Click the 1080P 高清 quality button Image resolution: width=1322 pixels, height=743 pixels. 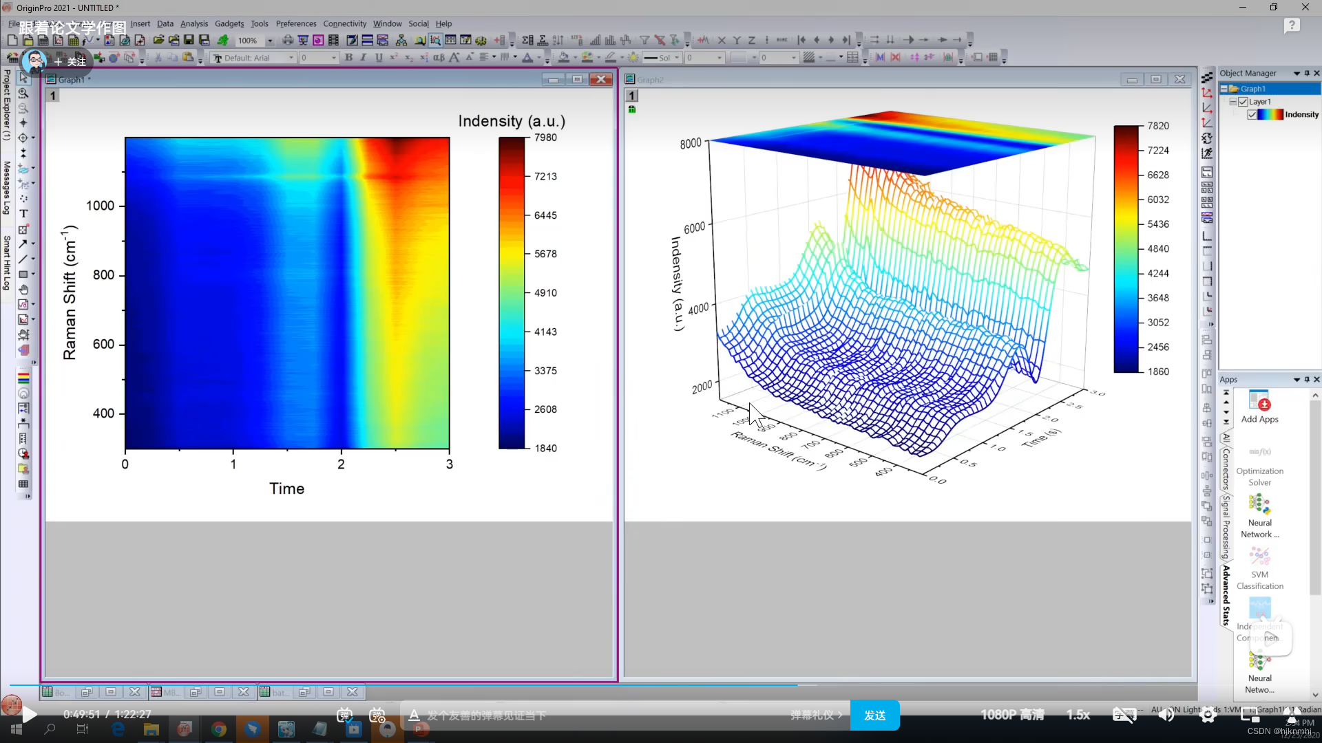[1012, 715]
